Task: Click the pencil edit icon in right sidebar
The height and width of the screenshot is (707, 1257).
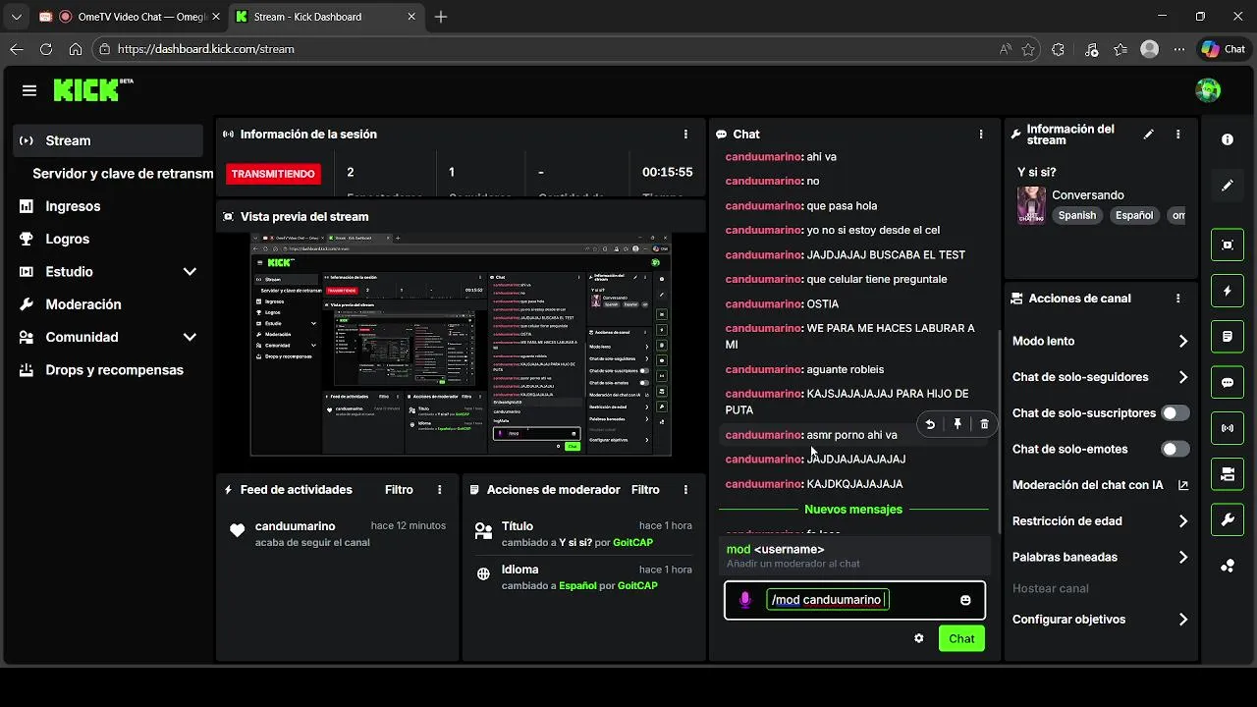Action: pyautogui.click(x=1228, y=186)
